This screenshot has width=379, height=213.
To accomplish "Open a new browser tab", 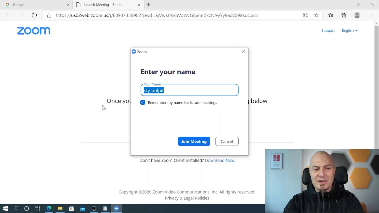I will (148, 5).
